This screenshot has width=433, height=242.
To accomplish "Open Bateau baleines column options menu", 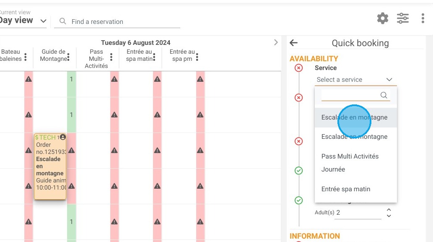I will pos(26,57).
